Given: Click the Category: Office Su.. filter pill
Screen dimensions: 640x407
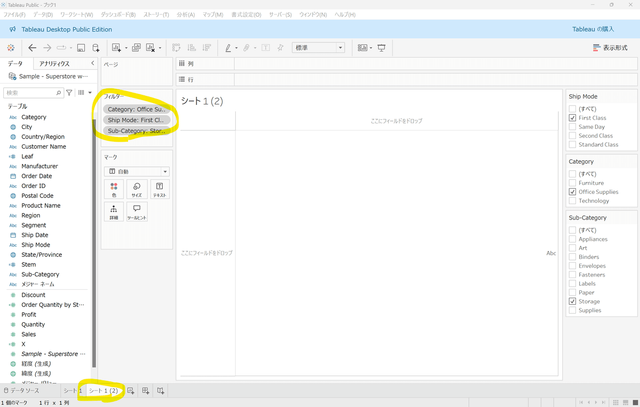Looking at the screenshot, I should coord(137,109).
